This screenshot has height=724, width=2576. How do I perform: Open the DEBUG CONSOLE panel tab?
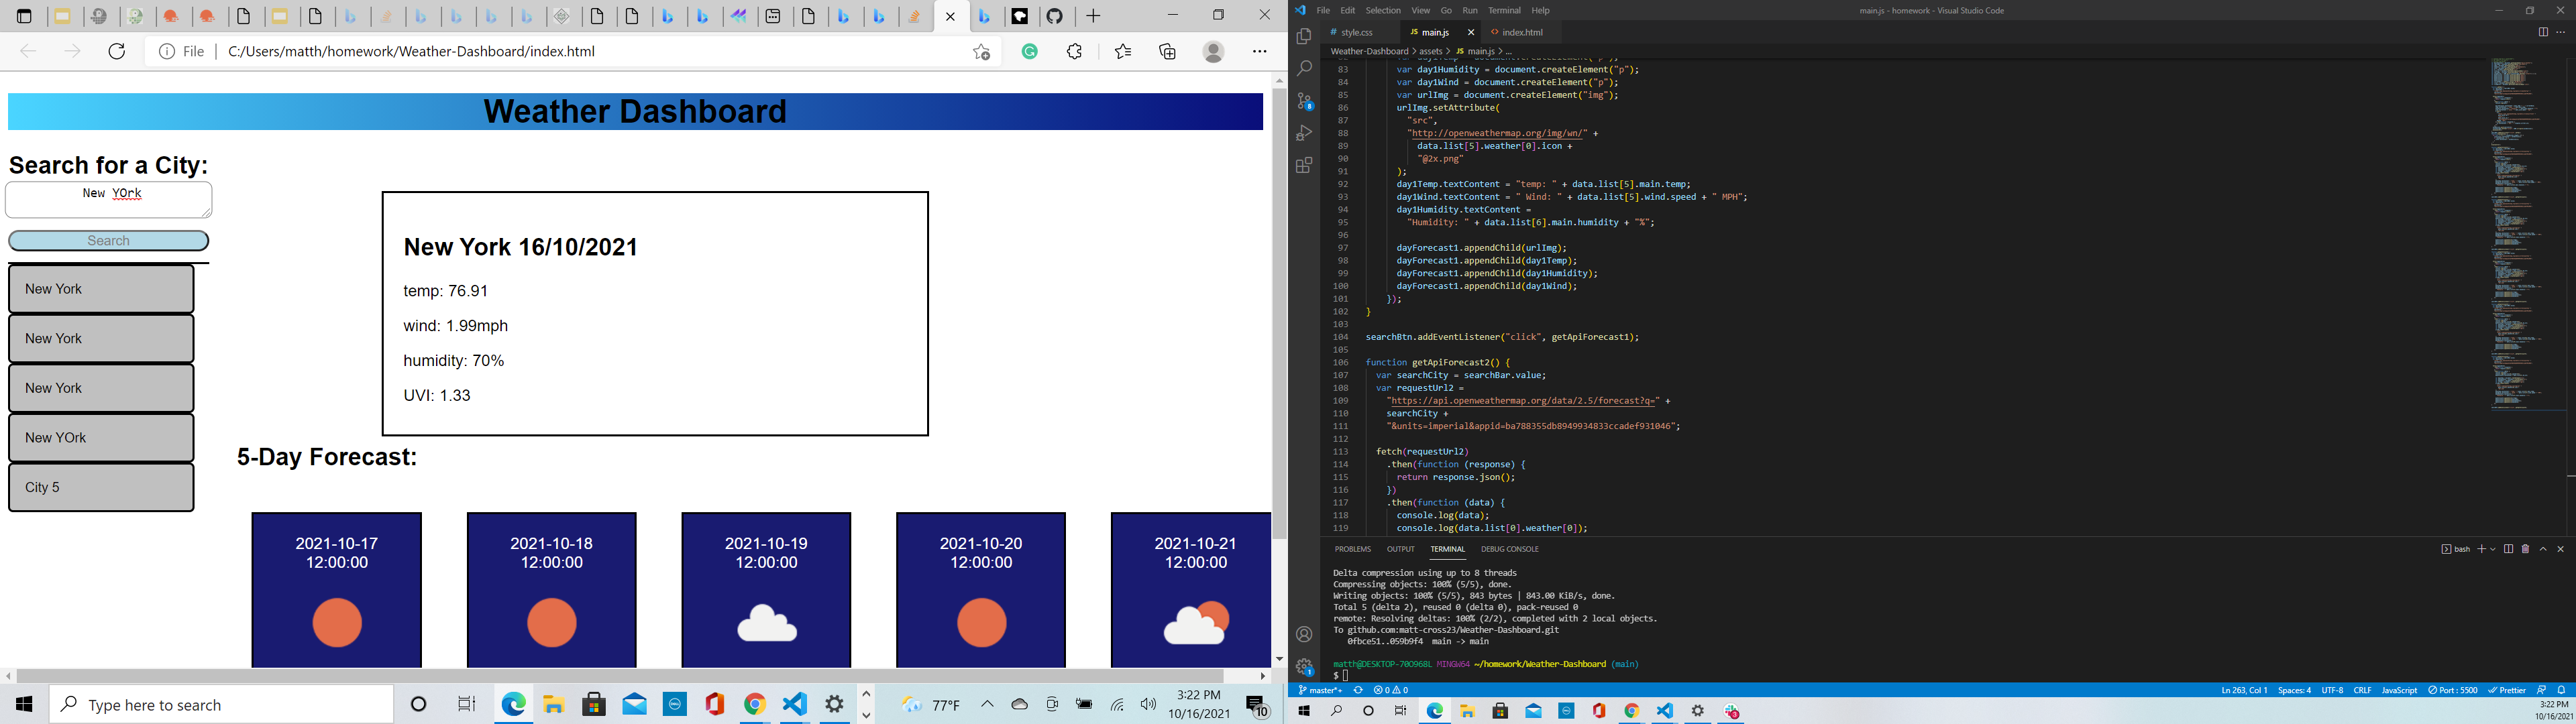click(1509, 549)
